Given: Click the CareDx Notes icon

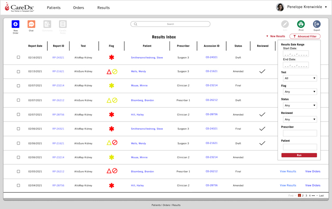Looking at the screenshot, I should tap(63, 24).
